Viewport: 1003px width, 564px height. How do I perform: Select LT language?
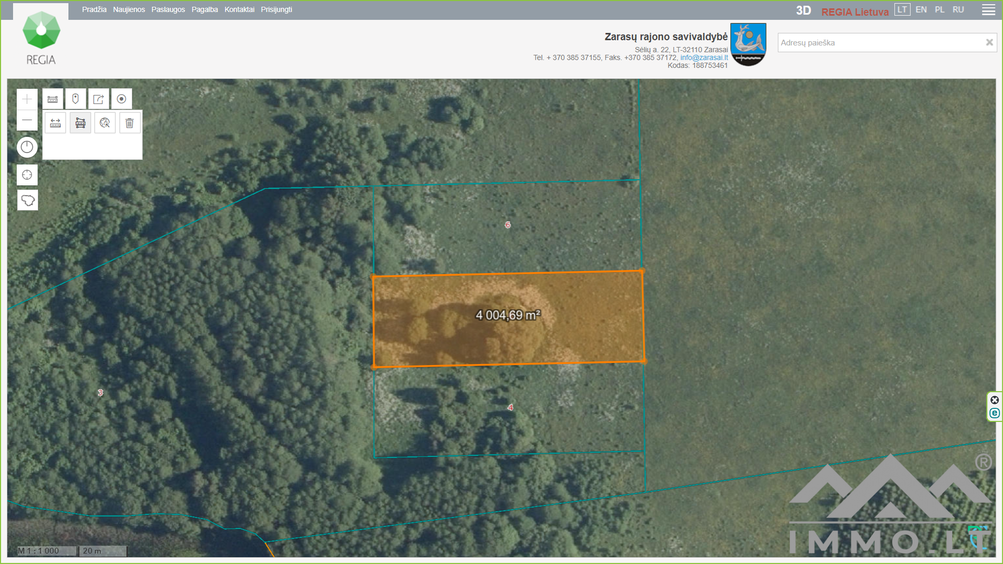tap(902, 9)
